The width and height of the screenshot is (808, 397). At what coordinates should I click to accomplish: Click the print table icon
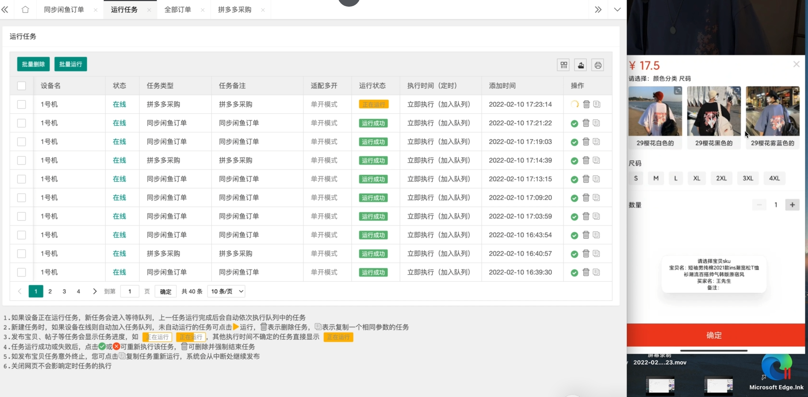click(x=598, y=65)
